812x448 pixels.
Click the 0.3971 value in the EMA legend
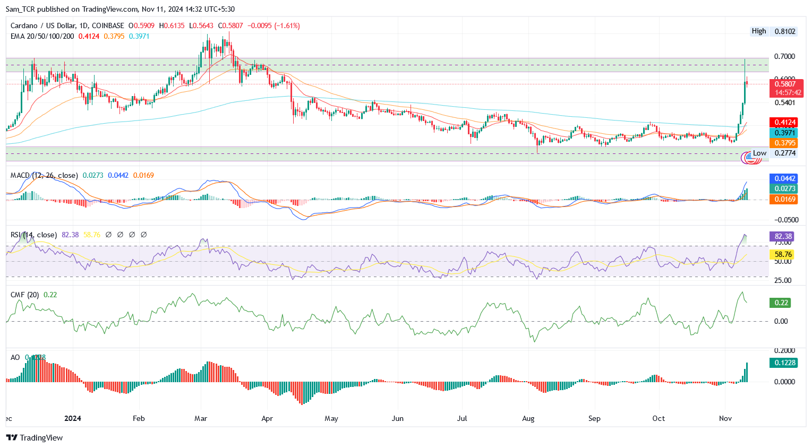click(139, 36)
